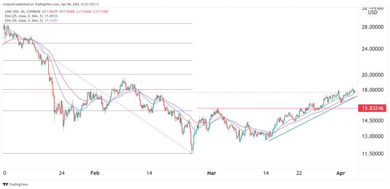
Task: Click the first 14 date label after Feb
Action: 149,173
